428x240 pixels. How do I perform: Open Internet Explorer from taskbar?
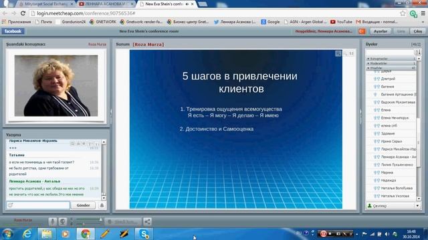click(27, 234)
